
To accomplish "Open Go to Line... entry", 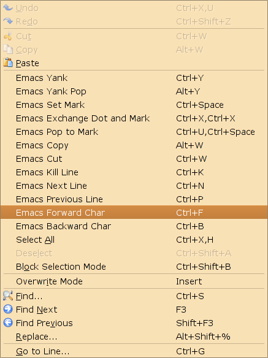I will click(134, 351).
